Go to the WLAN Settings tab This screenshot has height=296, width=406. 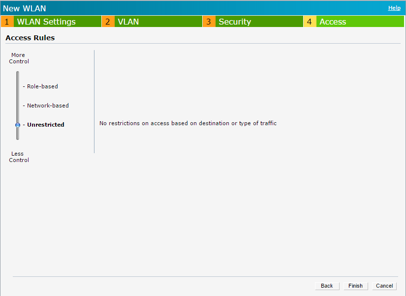[46, 22]
